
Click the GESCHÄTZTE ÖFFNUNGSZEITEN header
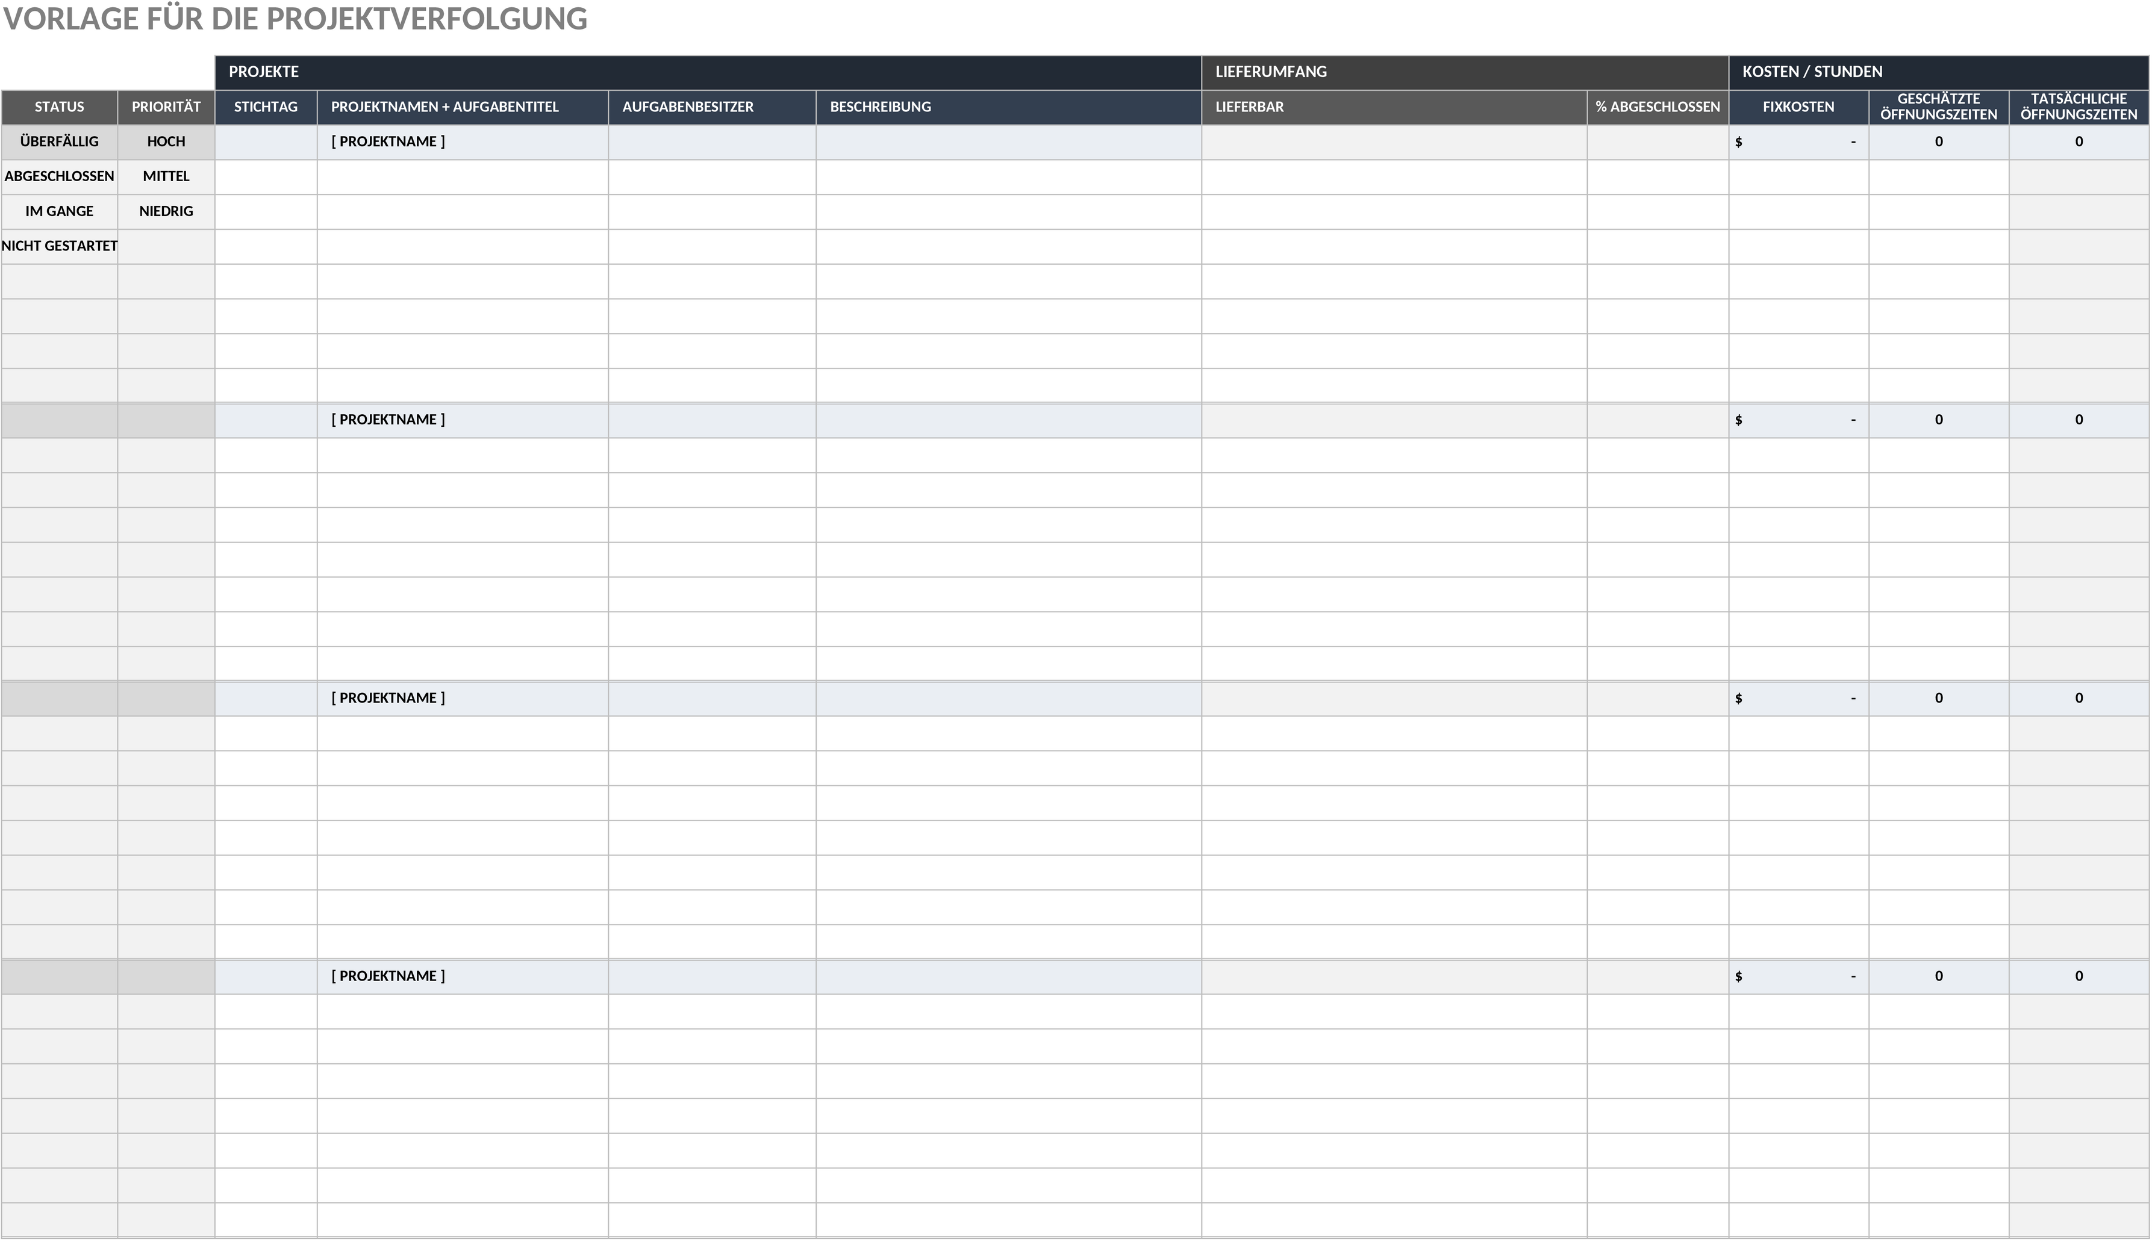tap(1938, 107)
